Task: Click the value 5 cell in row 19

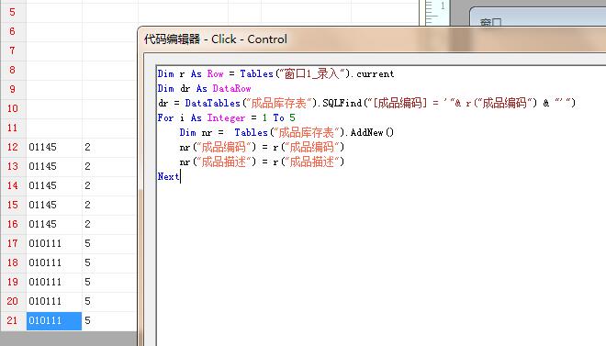Action: click(x=109, y=282)
